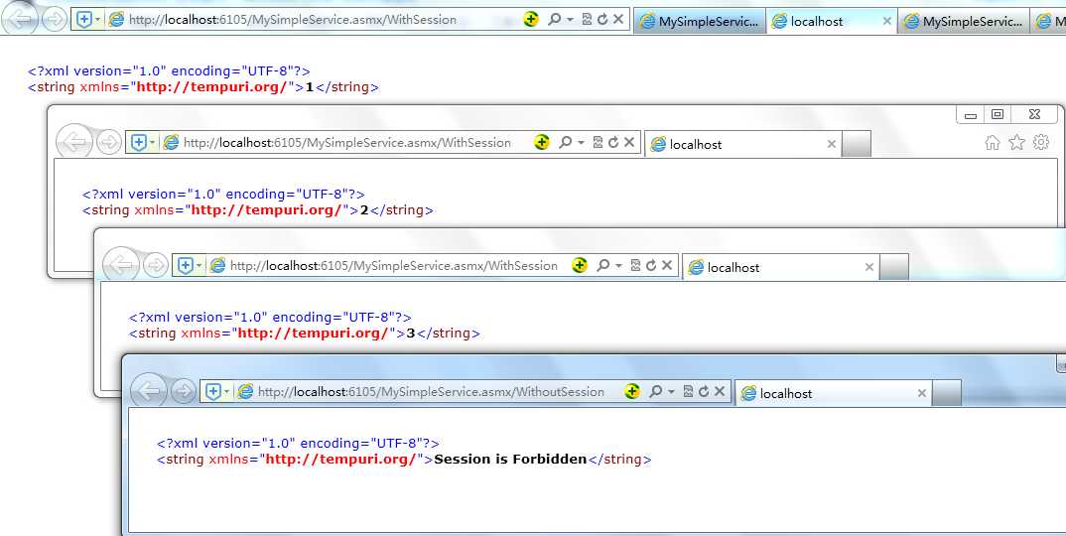Toggle compatibility view in result 3 window

click(635, 265)
